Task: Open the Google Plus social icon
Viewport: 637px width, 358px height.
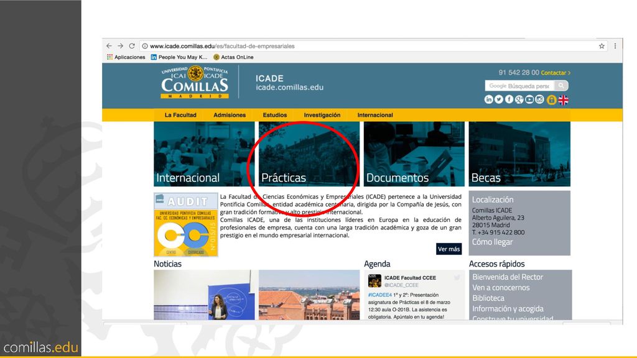Action: tap(519, 99)
